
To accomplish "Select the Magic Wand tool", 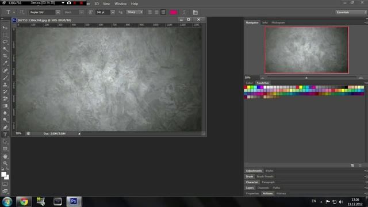I will tap(5, 49).
